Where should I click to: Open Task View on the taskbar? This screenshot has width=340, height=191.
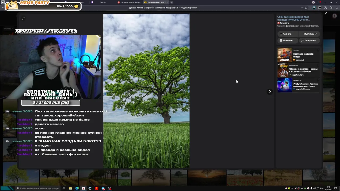[x=64, y=188]
